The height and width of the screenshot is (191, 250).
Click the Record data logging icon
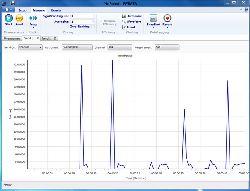tap(167, 18)
